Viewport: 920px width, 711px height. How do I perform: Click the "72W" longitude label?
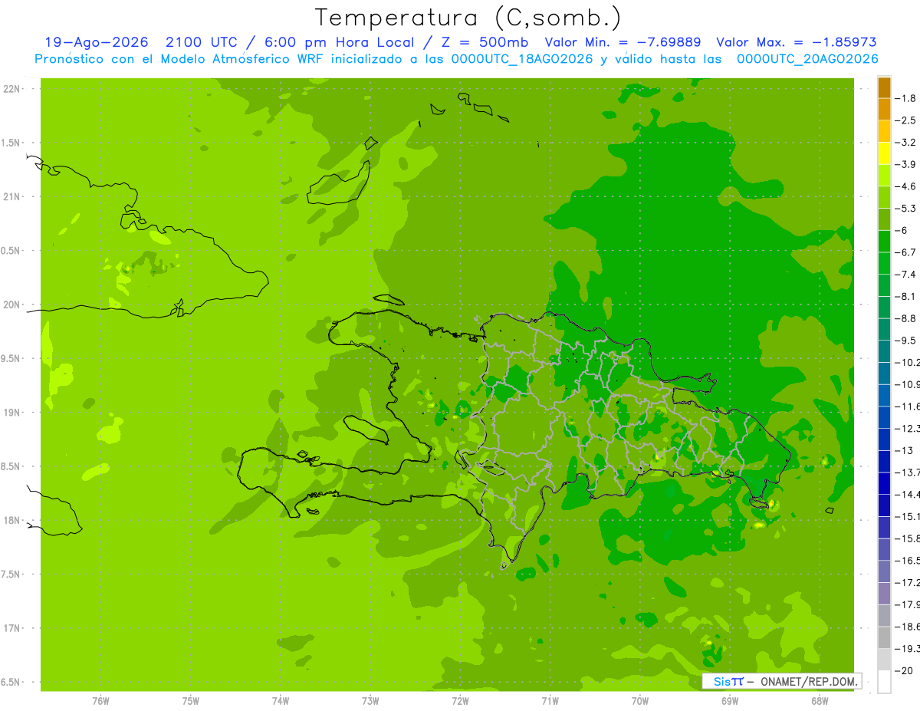pyautogui.click(x=460, y=701)
